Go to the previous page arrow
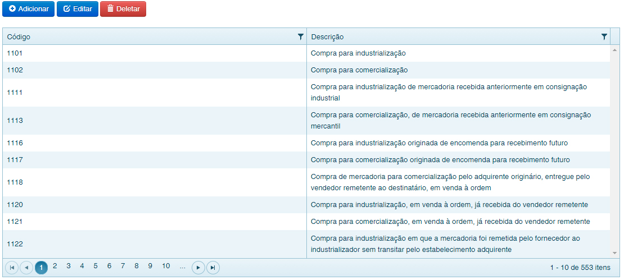 tap(26, 268)
